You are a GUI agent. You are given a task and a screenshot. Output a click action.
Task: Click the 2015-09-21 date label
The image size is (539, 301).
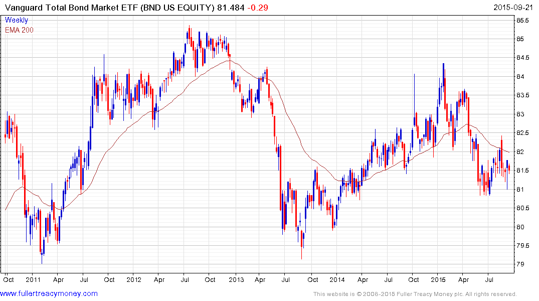pyautogui.click(x=513, y=7)
